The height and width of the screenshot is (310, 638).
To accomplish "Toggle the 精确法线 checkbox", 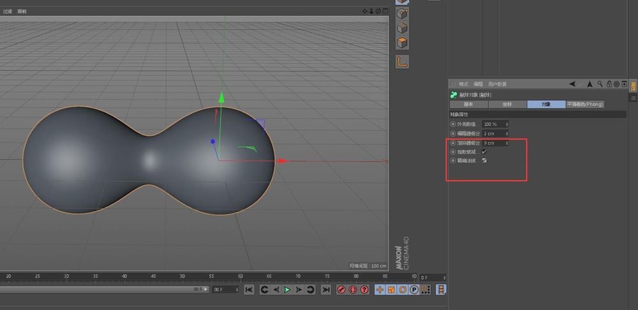I will 484,161.
